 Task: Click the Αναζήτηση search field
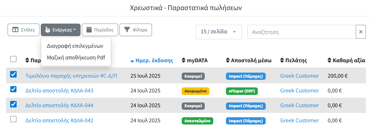[301, 32]
